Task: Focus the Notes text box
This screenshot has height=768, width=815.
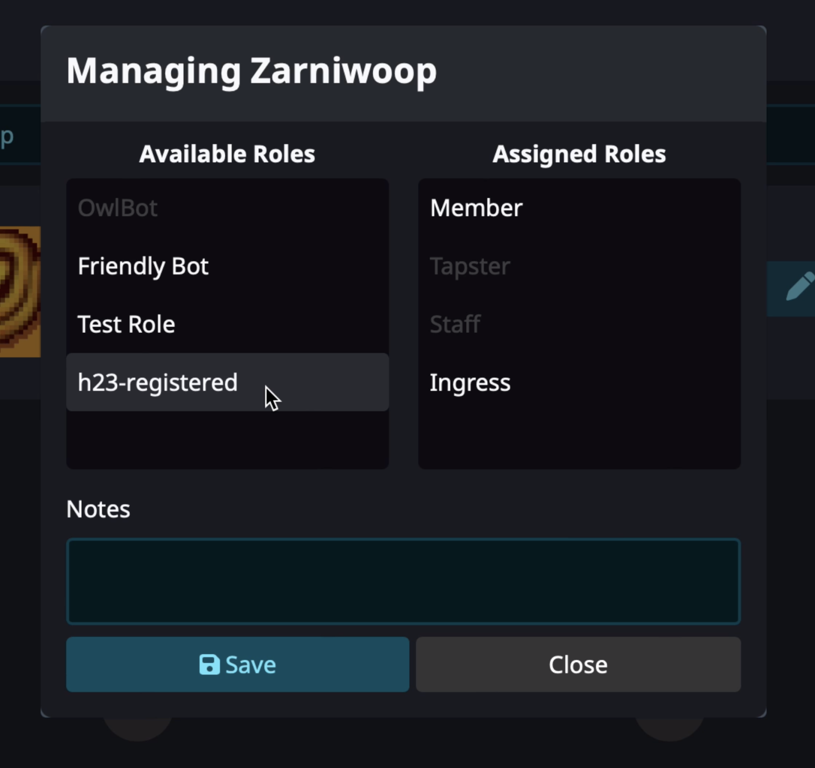Action: point(403,581)
